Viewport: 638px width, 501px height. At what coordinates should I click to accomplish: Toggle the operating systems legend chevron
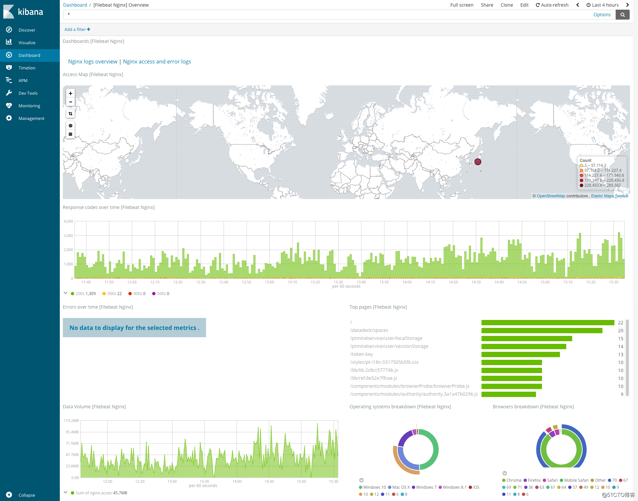point(362,480)
